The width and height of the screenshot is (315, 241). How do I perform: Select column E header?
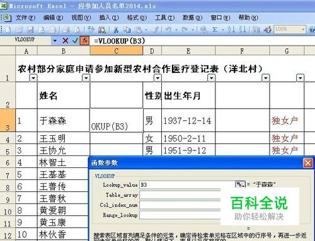(x=188, y=51)
